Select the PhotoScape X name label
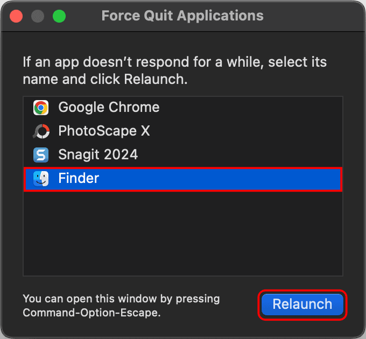Viewport: 366px width, 339px height. click(104, 131)
